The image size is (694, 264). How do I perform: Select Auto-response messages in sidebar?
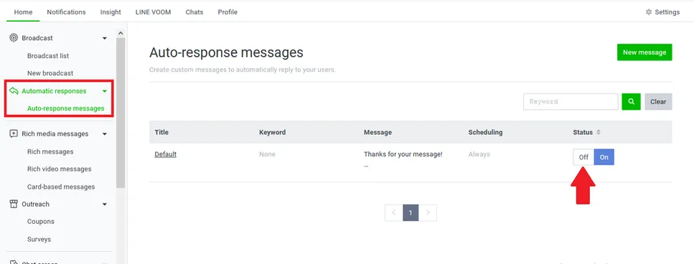pos(66,108)
